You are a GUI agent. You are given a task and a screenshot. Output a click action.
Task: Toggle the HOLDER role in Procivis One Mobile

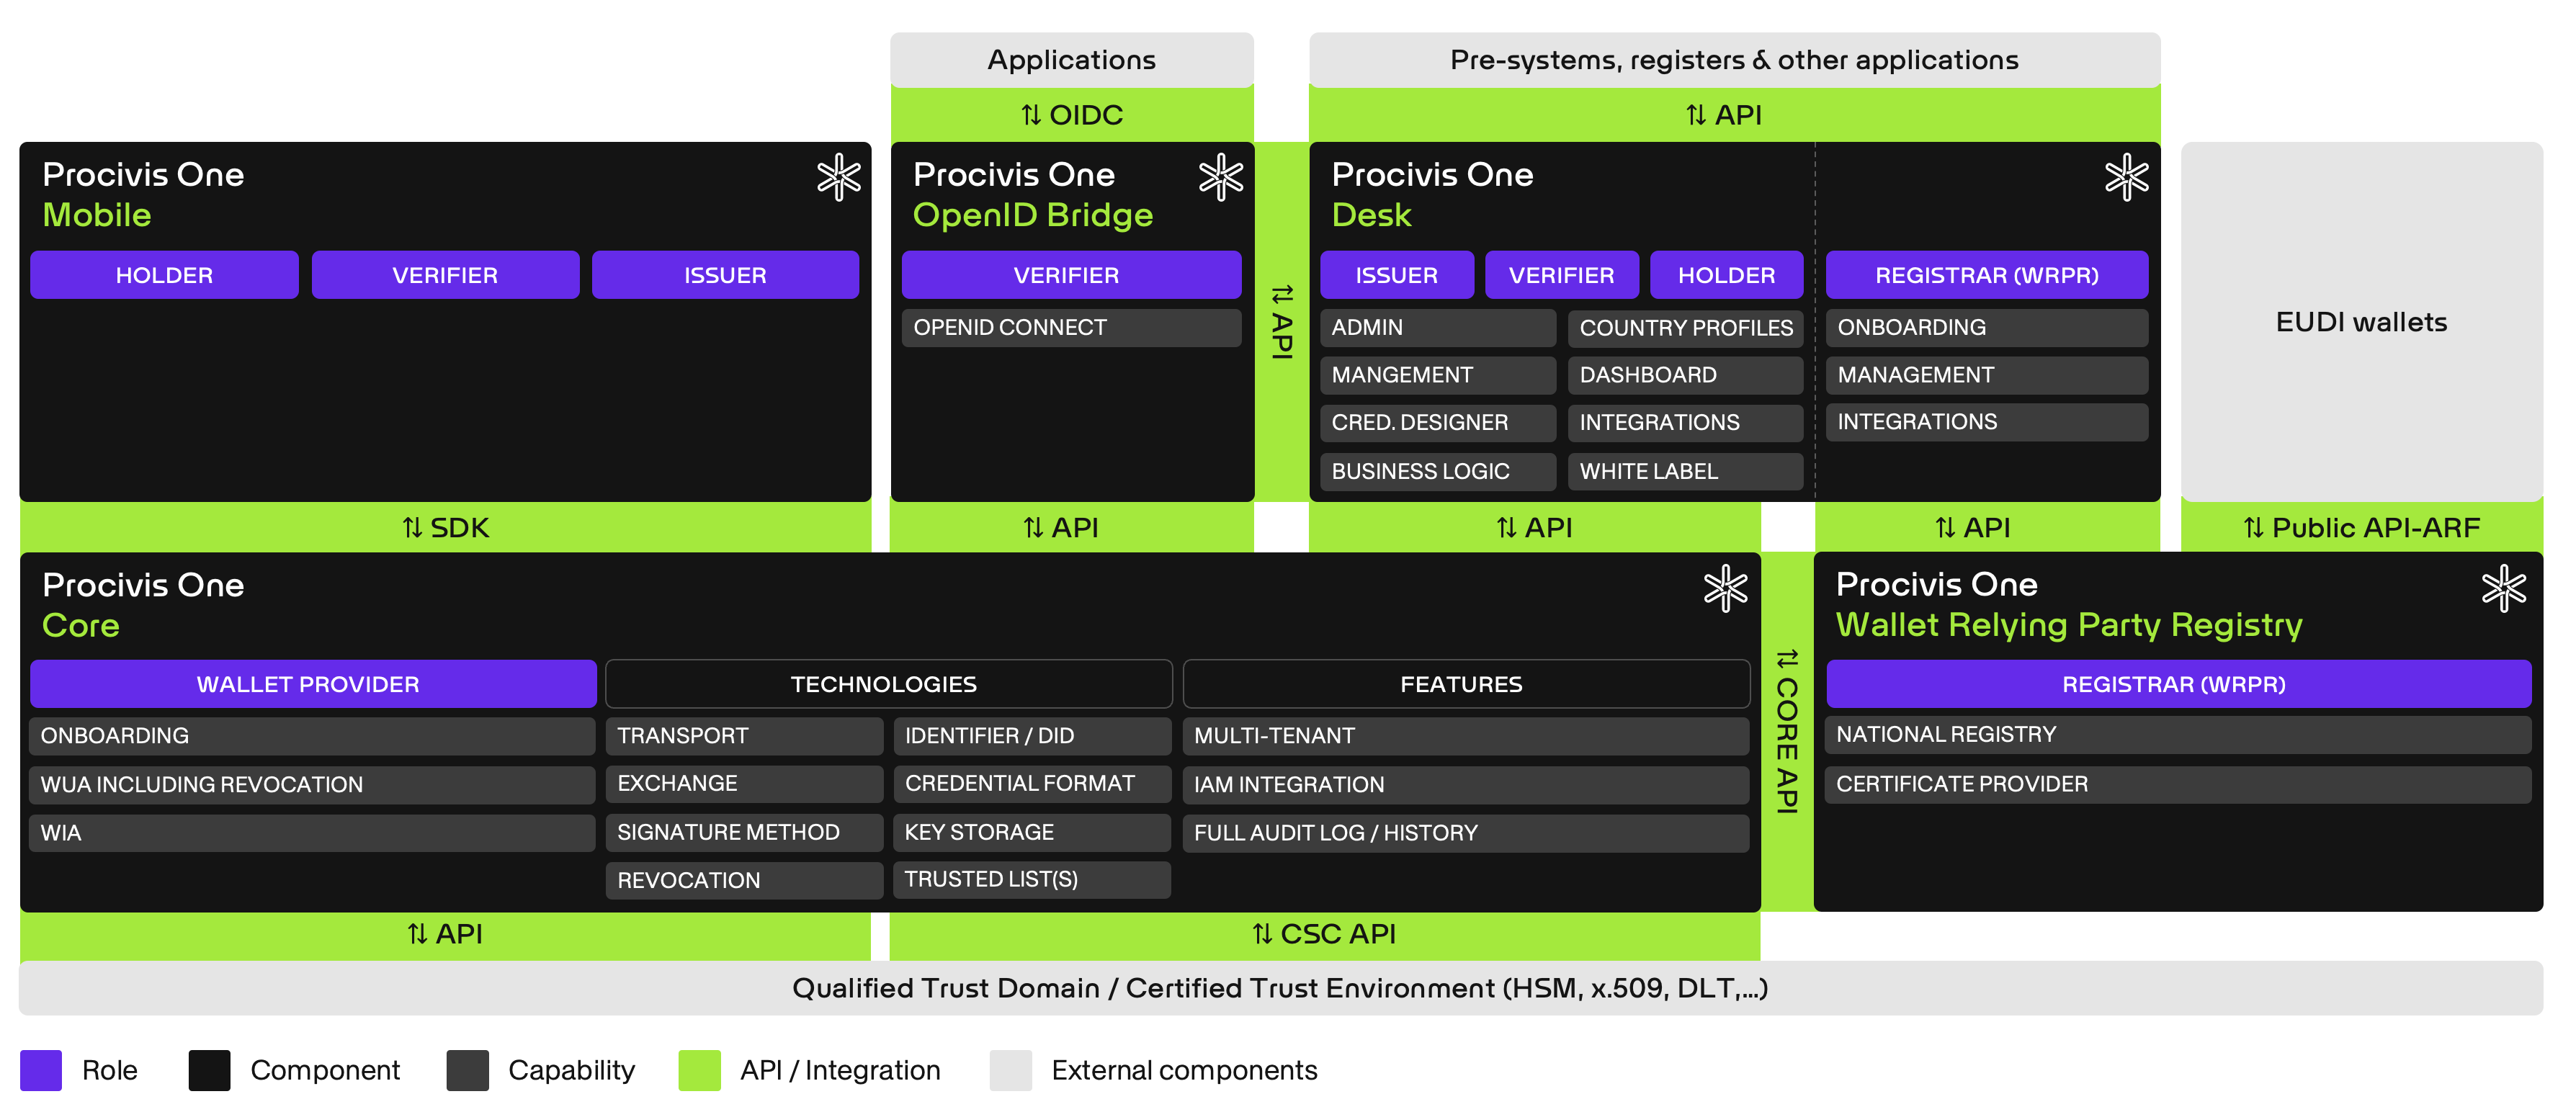click(164, 274)
